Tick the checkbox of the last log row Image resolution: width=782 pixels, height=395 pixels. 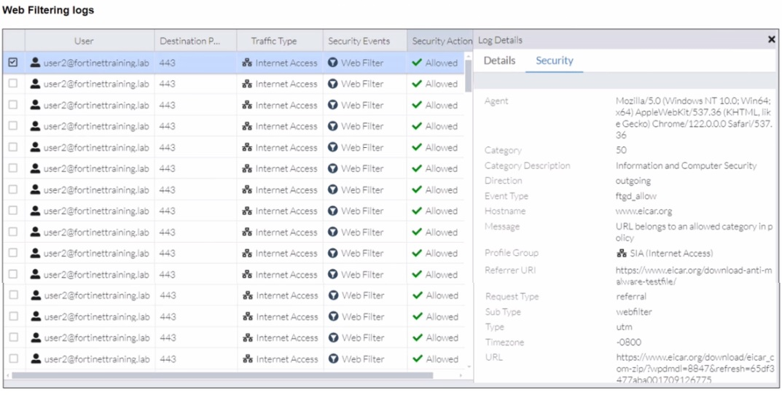(13, 359)
